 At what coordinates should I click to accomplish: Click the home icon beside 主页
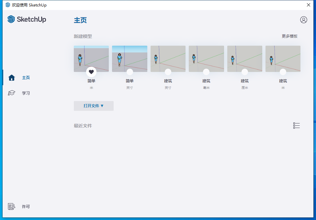pos(12,78)
